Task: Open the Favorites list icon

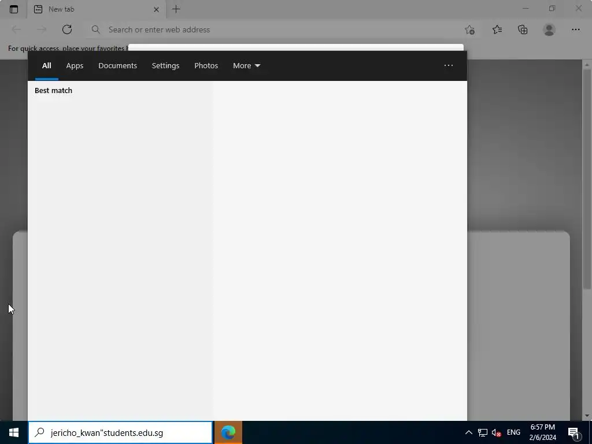Action: (497, 29)
